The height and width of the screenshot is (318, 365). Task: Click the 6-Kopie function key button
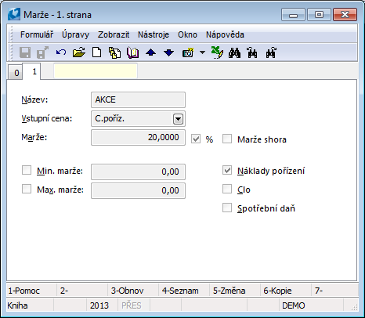point(286,291)
